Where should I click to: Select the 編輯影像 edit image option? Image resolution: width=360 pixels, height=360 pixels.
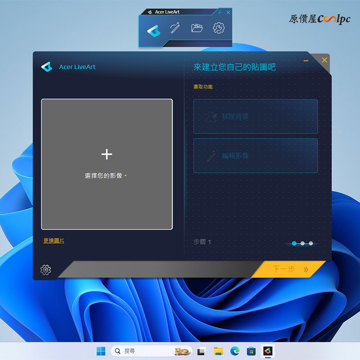click(256, 156)
